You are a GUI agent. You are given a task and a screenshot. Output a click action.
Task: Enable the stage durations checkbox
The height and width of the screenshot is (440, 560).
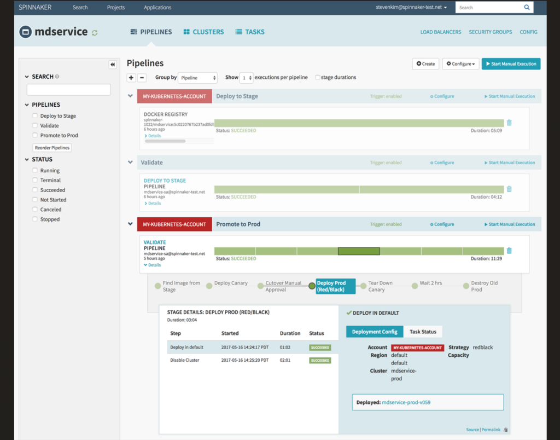pyautogui.click(x=318, y=77)
